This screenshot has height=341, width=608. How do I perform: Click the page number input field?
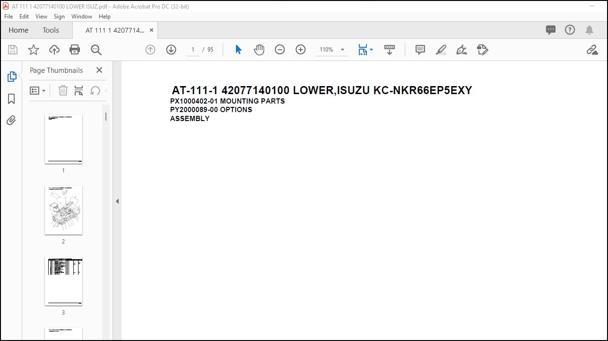click(x=193, y=50)
